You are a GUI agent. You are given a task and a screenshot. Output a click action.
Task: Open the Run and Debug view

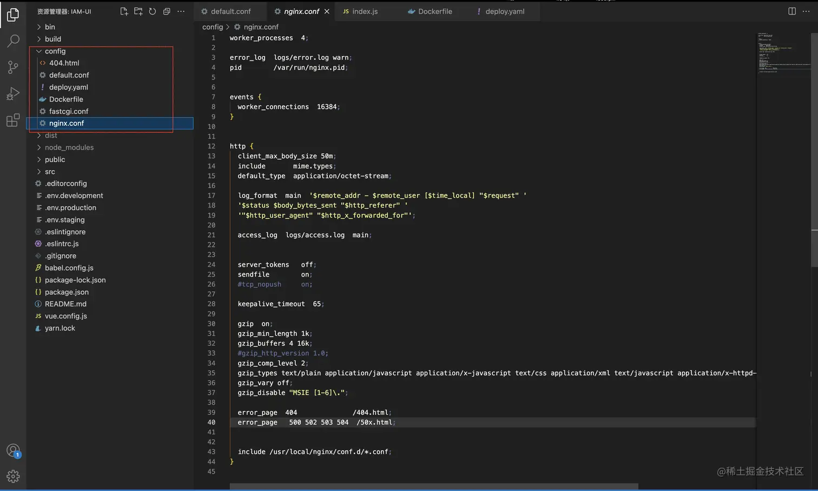pyautogui.click(x=13, y=93)
